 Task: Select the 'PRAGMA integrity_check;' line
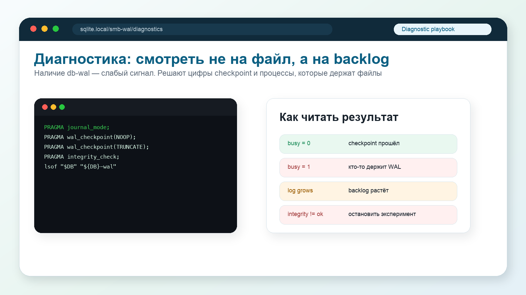tap(82, 157)
